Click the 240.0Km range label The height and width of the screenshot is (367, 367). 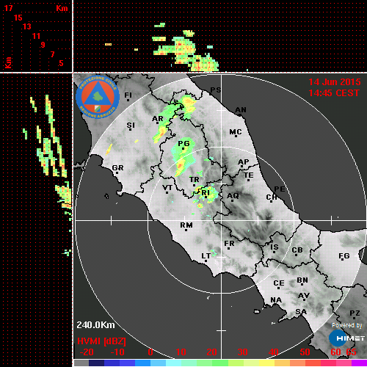coord(95,325)
